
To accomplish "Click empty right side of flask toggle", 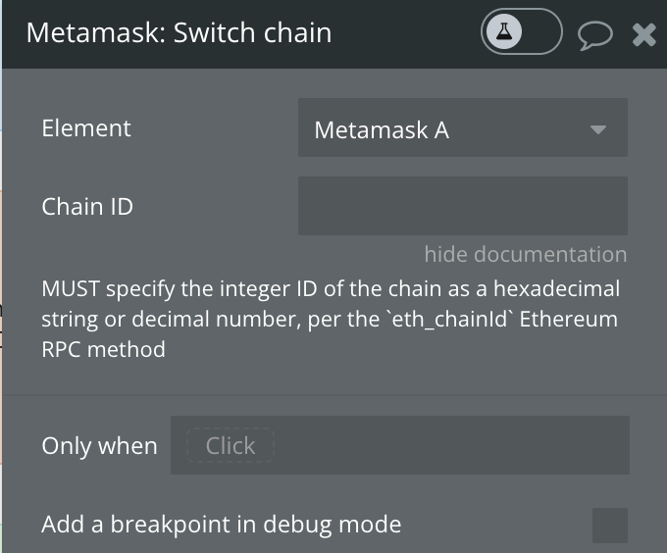I will (x=541, y=31).
